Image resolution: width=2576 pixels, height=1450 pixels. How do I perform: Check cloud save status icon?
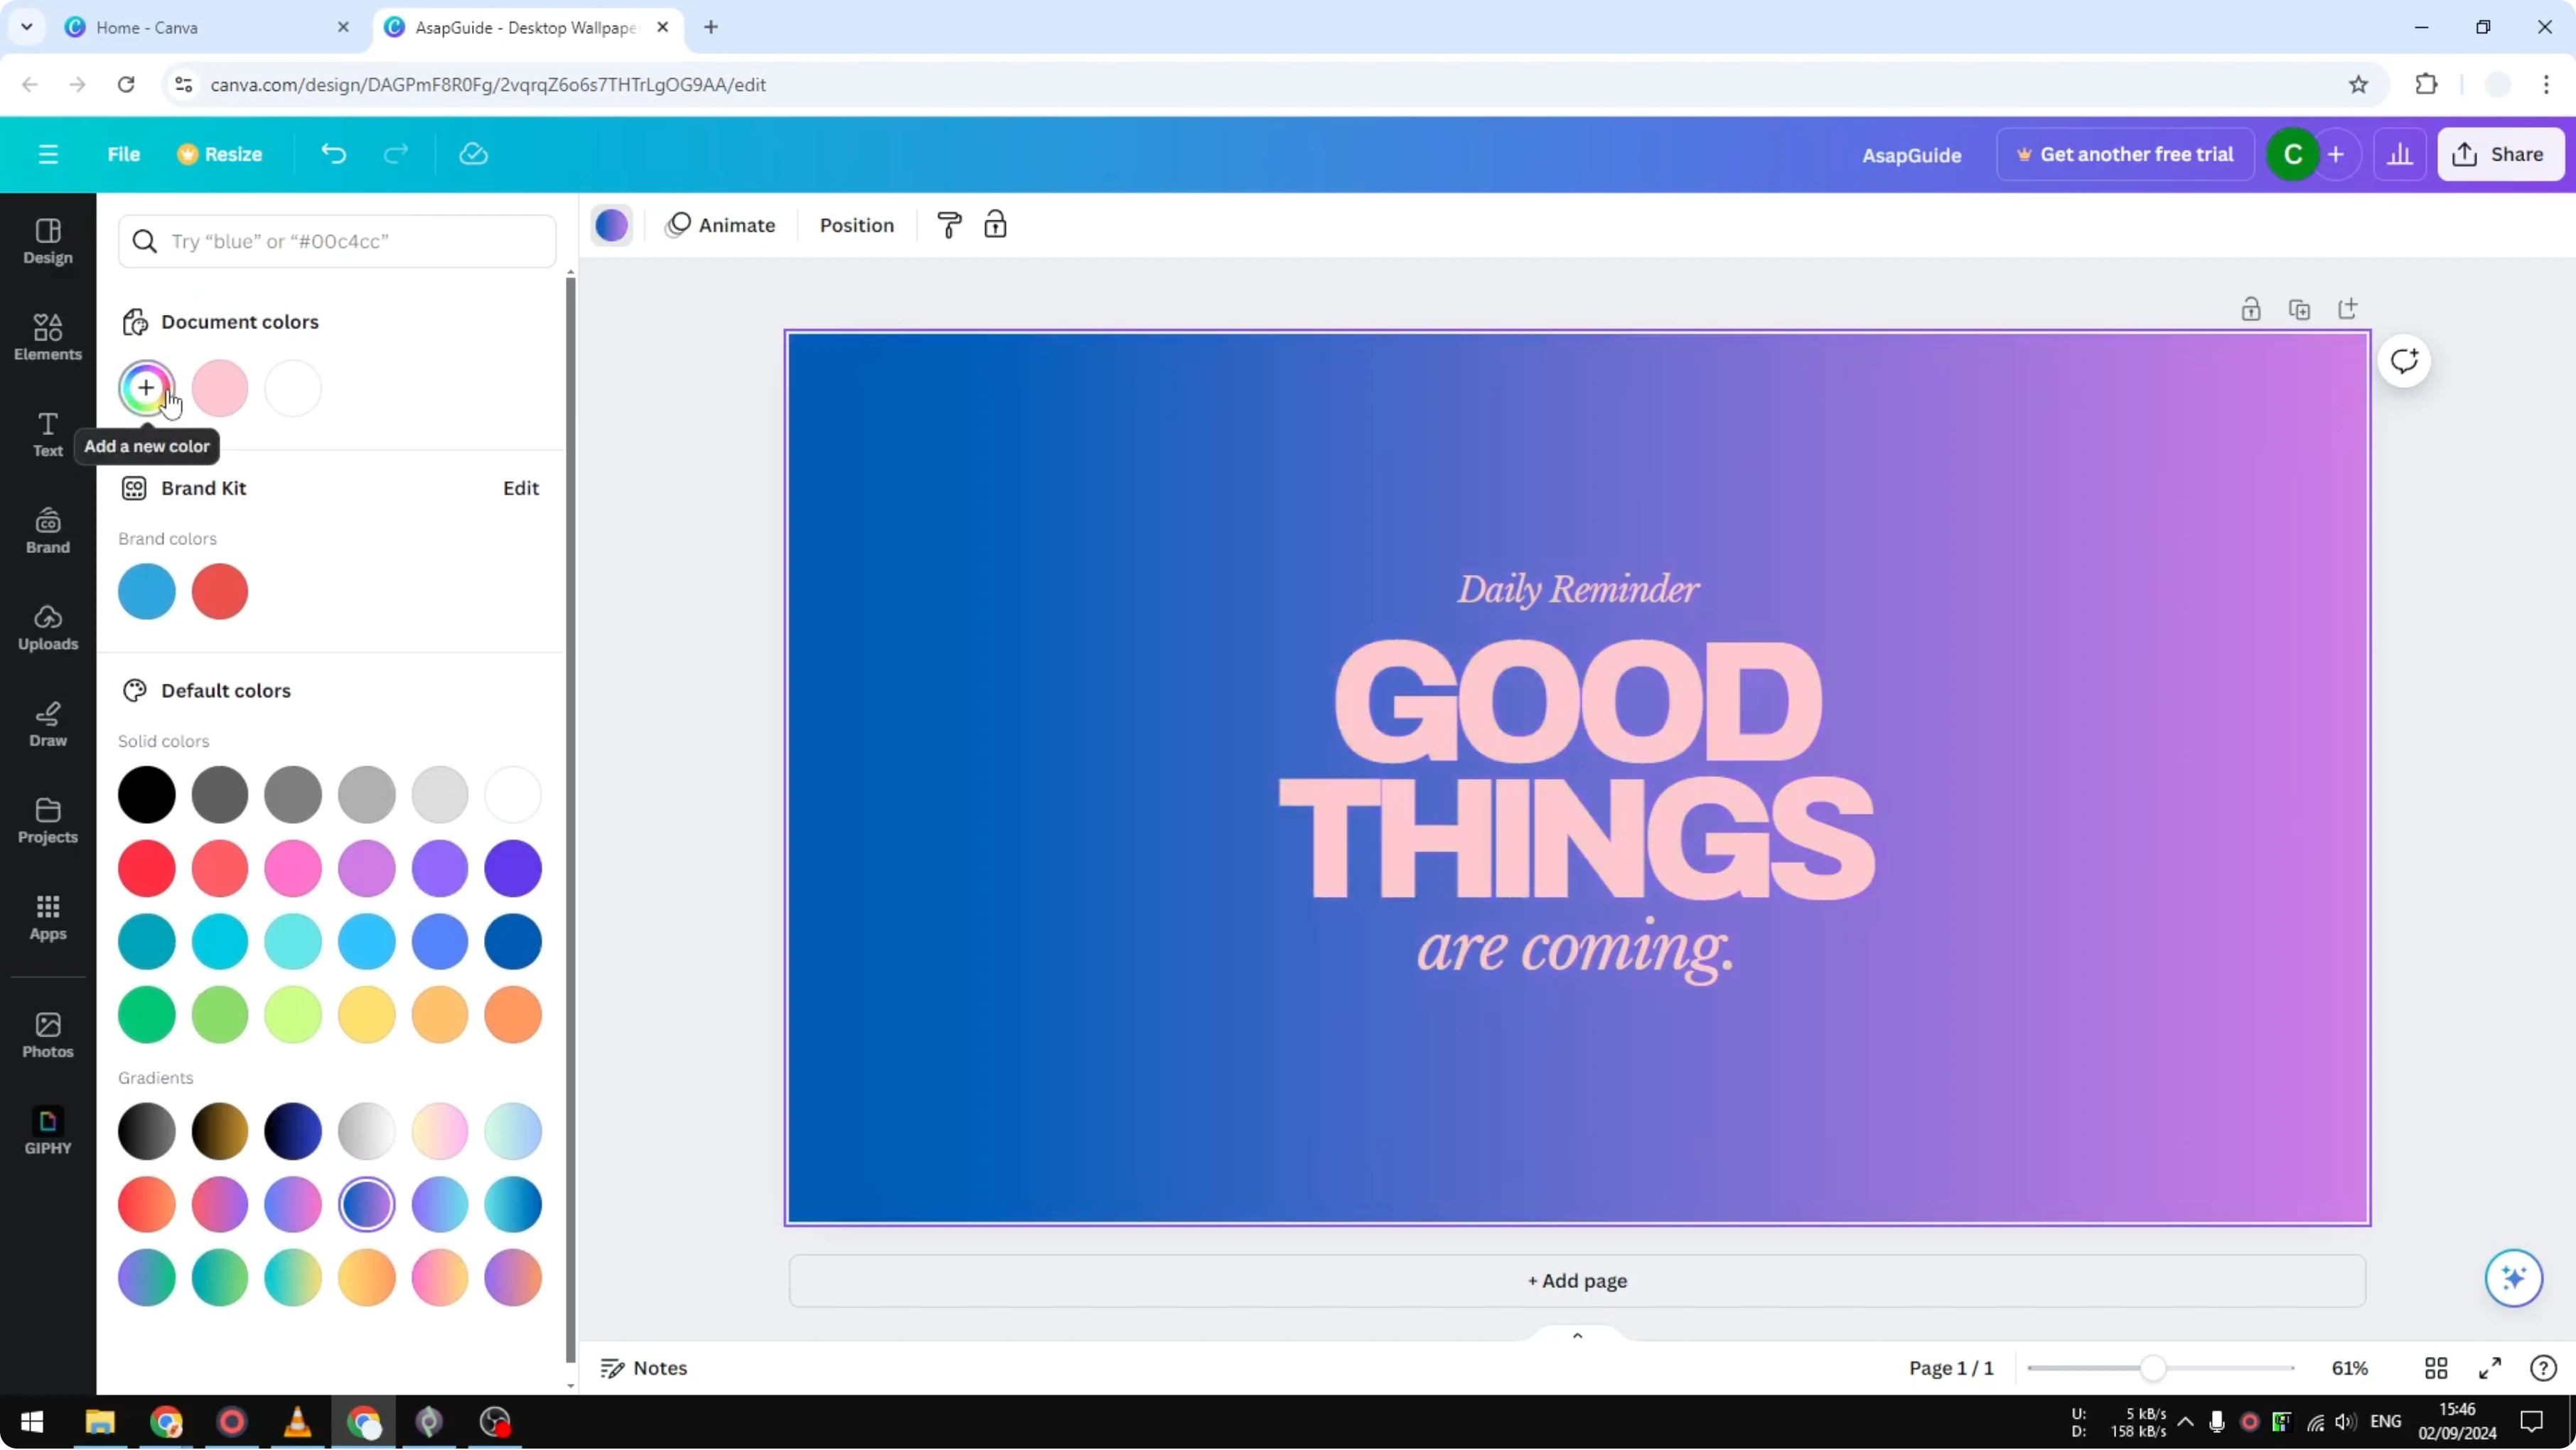pyautogui.click(x=473, y=154)
